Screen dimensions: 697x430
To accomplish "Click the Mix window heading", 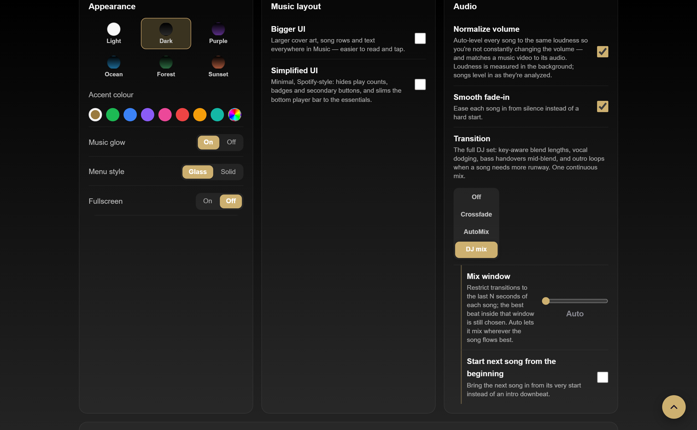I will (x=488, y=276).
